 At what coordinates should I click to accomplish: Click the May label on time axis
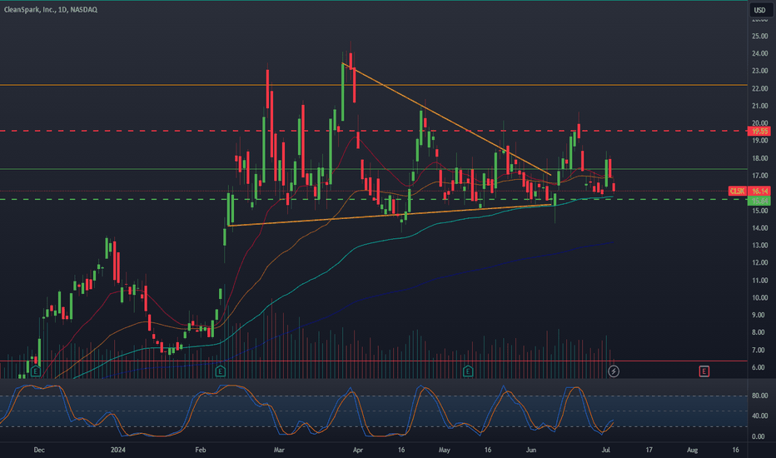(x=445, y=450)
